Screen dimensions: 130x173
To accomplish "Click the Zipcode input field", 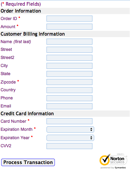I will coord(69,82).
